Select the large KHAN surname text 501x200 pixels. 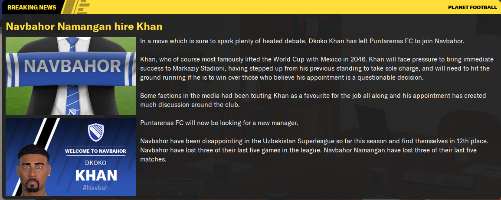pos(96,176)
